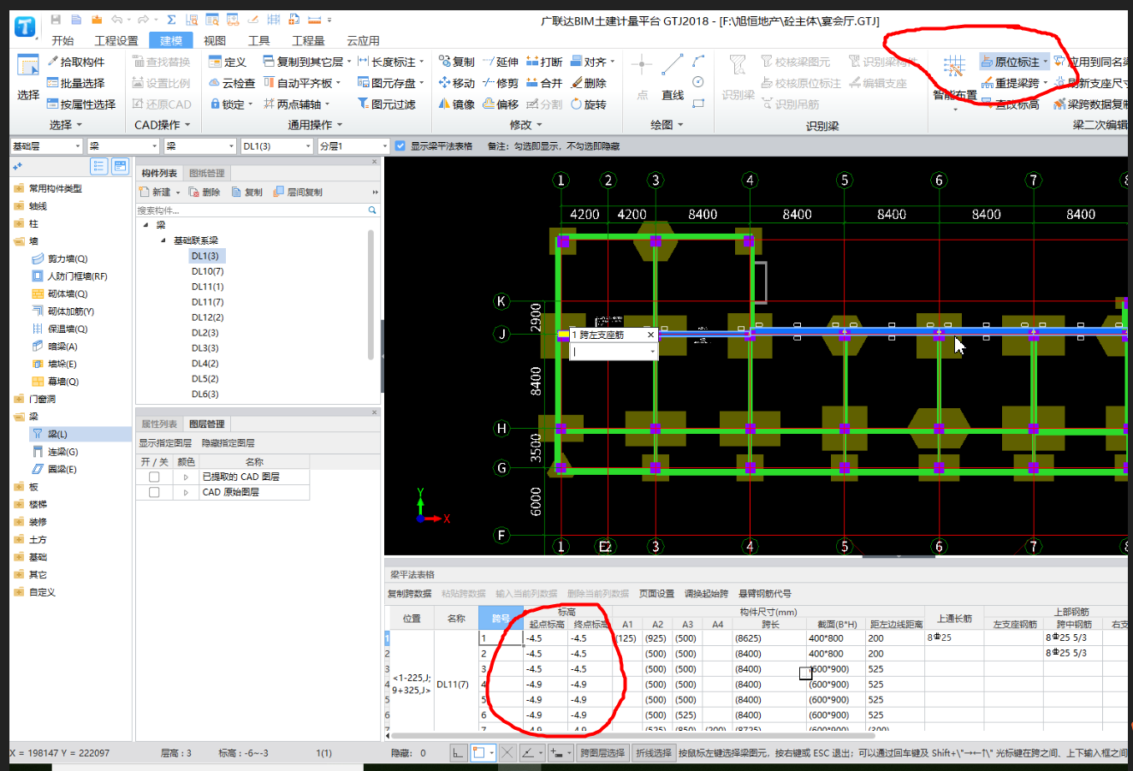1133x771 pixels.
Task: Click 悬臂钢筋代号 button
Action: click(765, 593)
